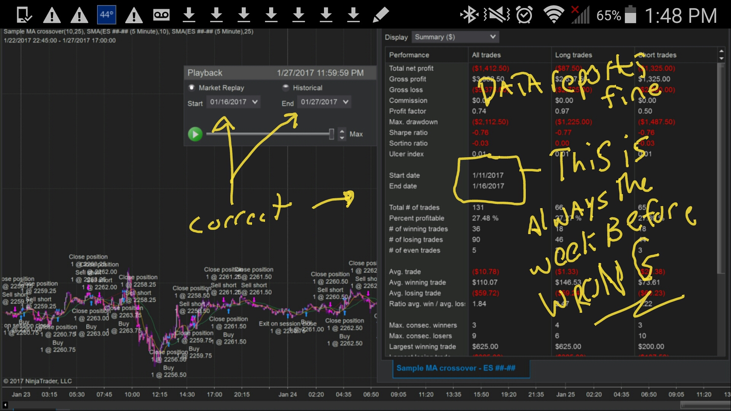Click the Long trades column header
Screen dimensions: 731x411
click(573, 55)
